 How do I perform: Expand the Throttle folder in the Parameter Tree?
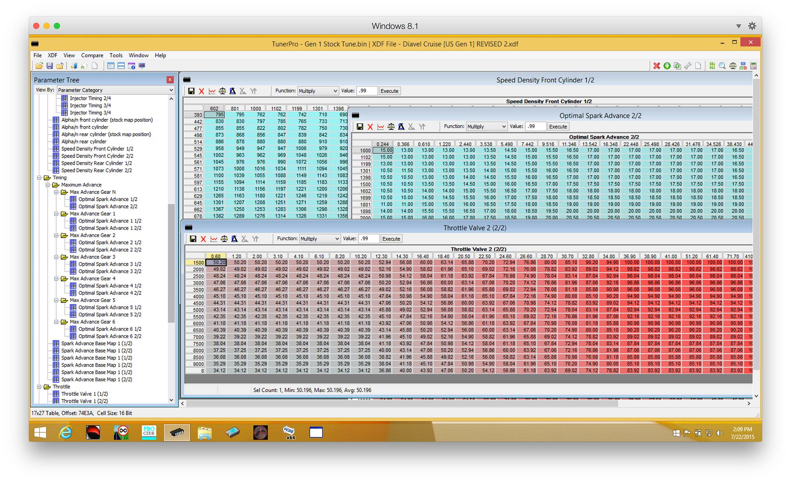[38, 386]
